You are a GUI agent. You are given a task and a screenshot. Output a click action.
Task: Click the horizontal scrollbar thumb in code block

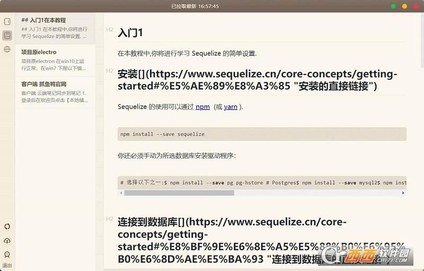click(179, 193)
